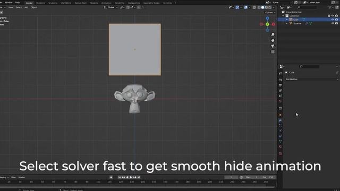Click the search magnifier in Properties editor
Viewport: 340px width, 191px height.
[301, 66]
